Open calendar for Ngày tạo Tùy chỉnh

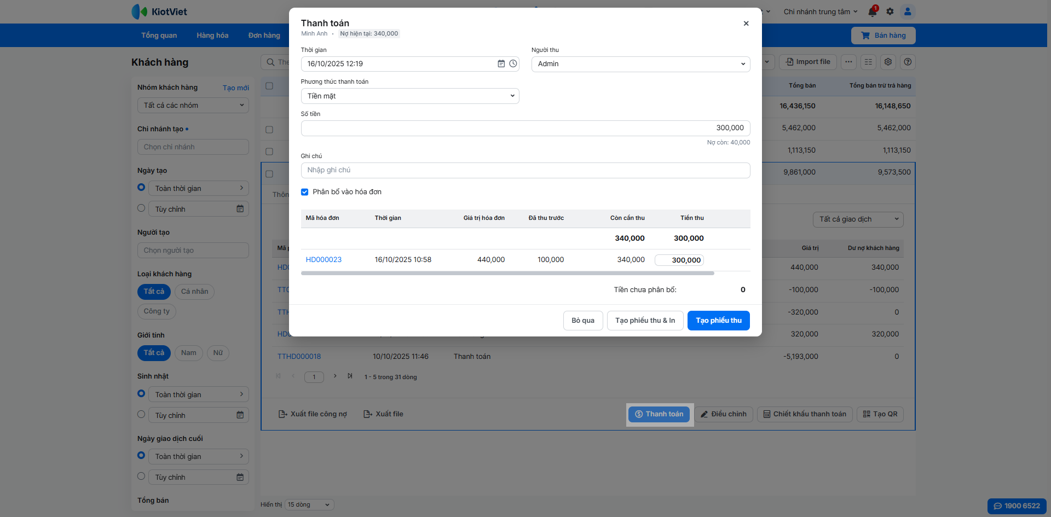(x=240, y=209)
